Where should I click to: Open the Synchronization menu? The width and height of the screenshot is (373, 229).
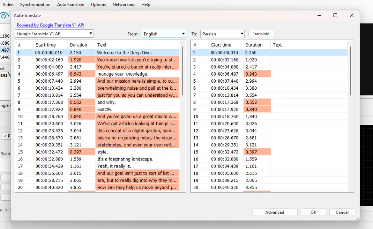(x=35, y=4)
